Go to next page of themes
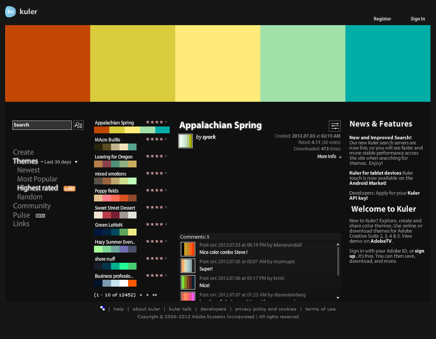This screenshot has height=339, width=436. pyautogui.click(x=148, y=295)
